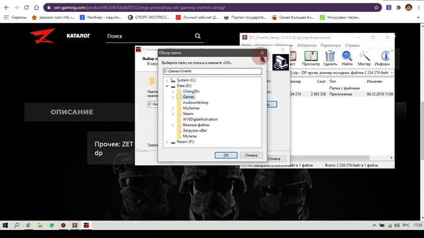Viewport: 424px width, 238px height.
Task: Sort WinRAR list by Тип column
Action: coord(333,81)
